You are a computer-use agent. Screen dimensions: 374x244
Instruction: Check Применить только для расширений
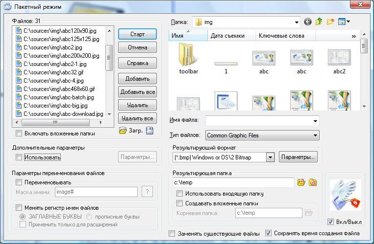23,224
